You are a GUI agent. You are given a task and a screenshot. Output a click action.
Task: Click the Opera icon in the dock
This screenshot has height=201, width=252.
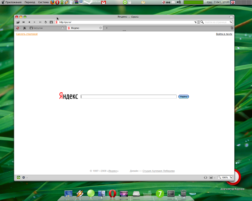[113, 194]
